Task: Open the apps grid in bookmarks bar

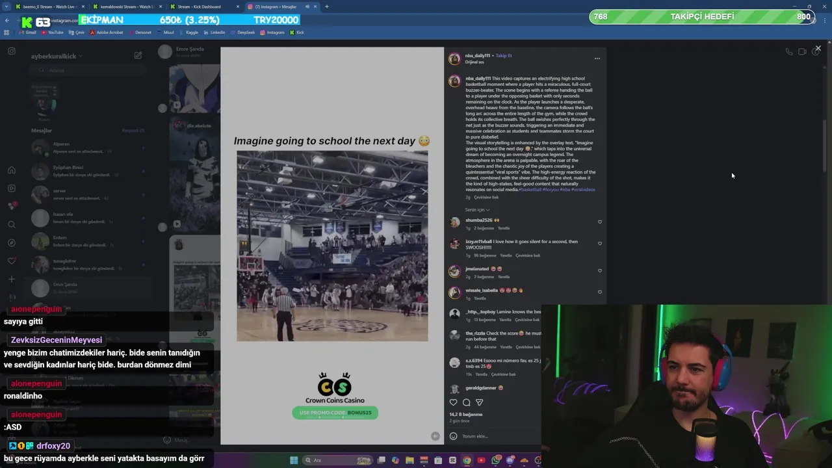Action: pos(7,32)
